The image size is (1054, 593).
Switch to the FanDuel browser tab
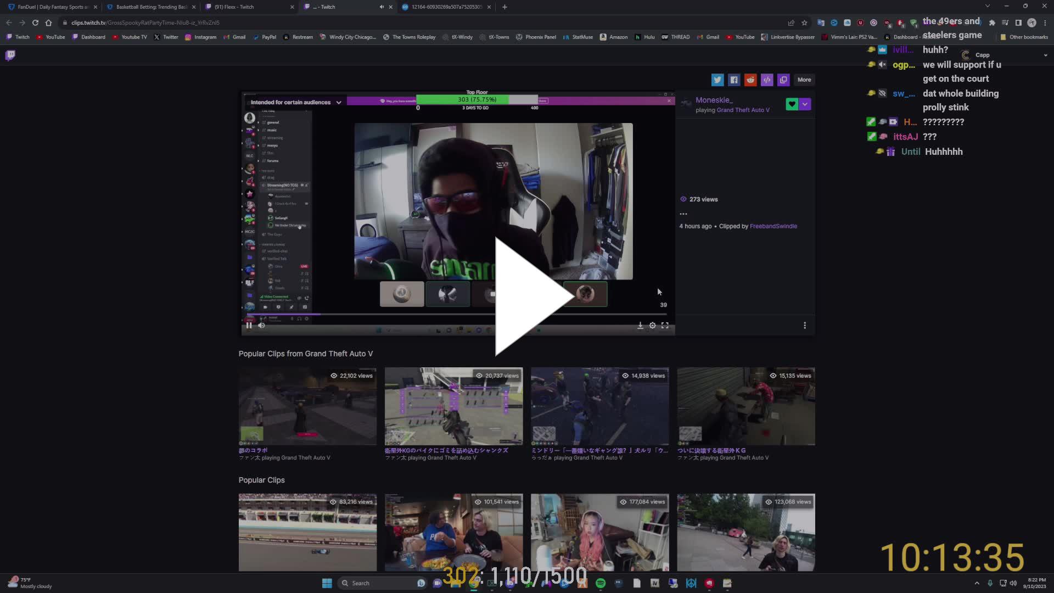pos(47,7)
